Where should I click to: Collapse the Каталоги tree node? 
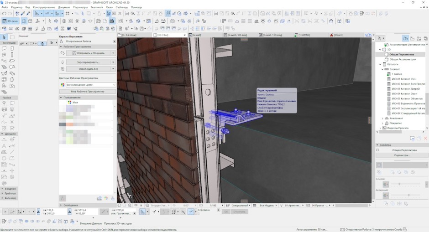point(380,64)
